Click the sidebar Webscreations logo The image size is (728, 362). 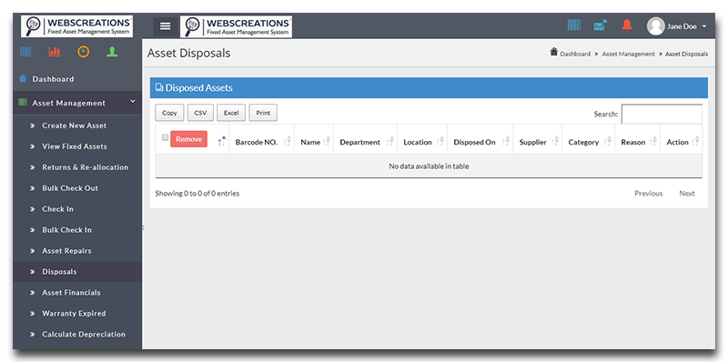(77, 26)
